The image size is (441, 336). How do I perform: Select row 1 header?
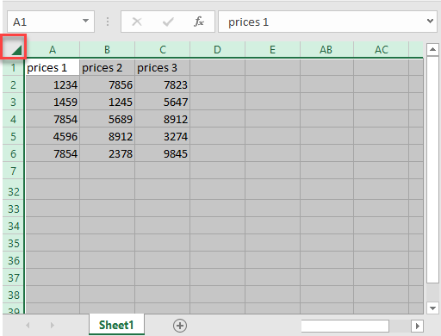pos(13,68)
